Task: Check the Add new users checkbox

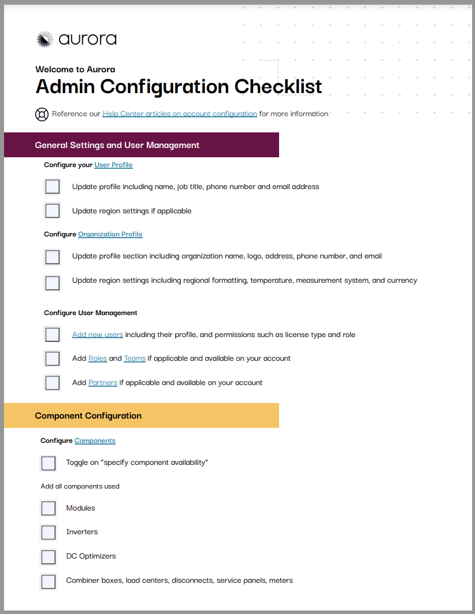Action: point(53,335)
